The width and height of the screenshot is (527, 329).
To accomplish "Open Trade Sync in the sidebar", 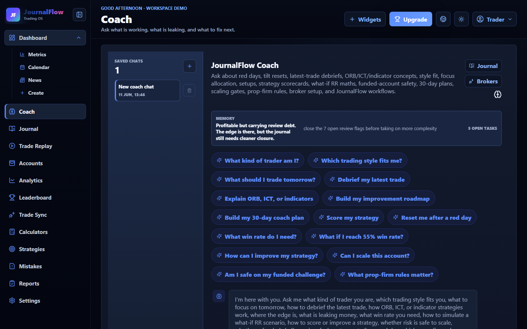I will coord(45,215).
